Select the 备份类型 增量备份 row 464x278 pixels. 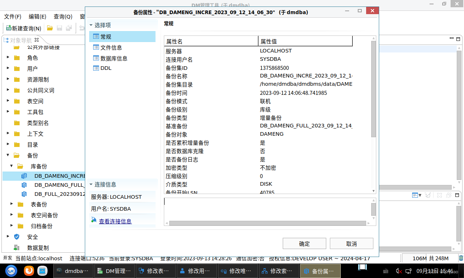[x=258, y=118]
